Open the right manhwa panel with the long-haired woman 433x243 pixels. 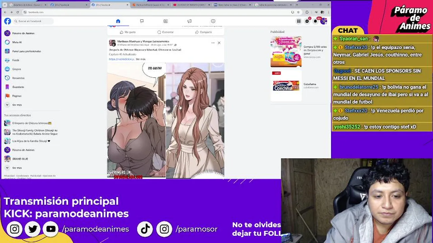(195, 120)
